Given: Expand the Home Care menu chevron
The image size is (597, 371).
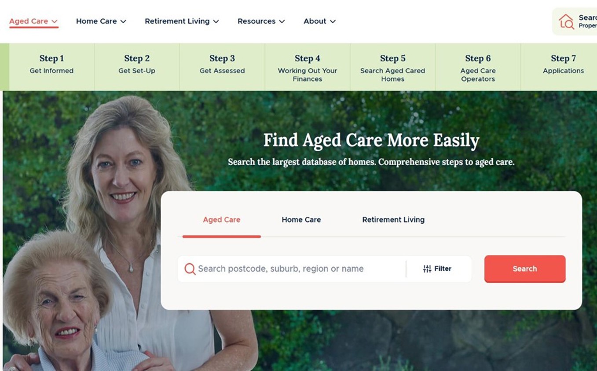Looking at the screenshot, I should [123, 21].
